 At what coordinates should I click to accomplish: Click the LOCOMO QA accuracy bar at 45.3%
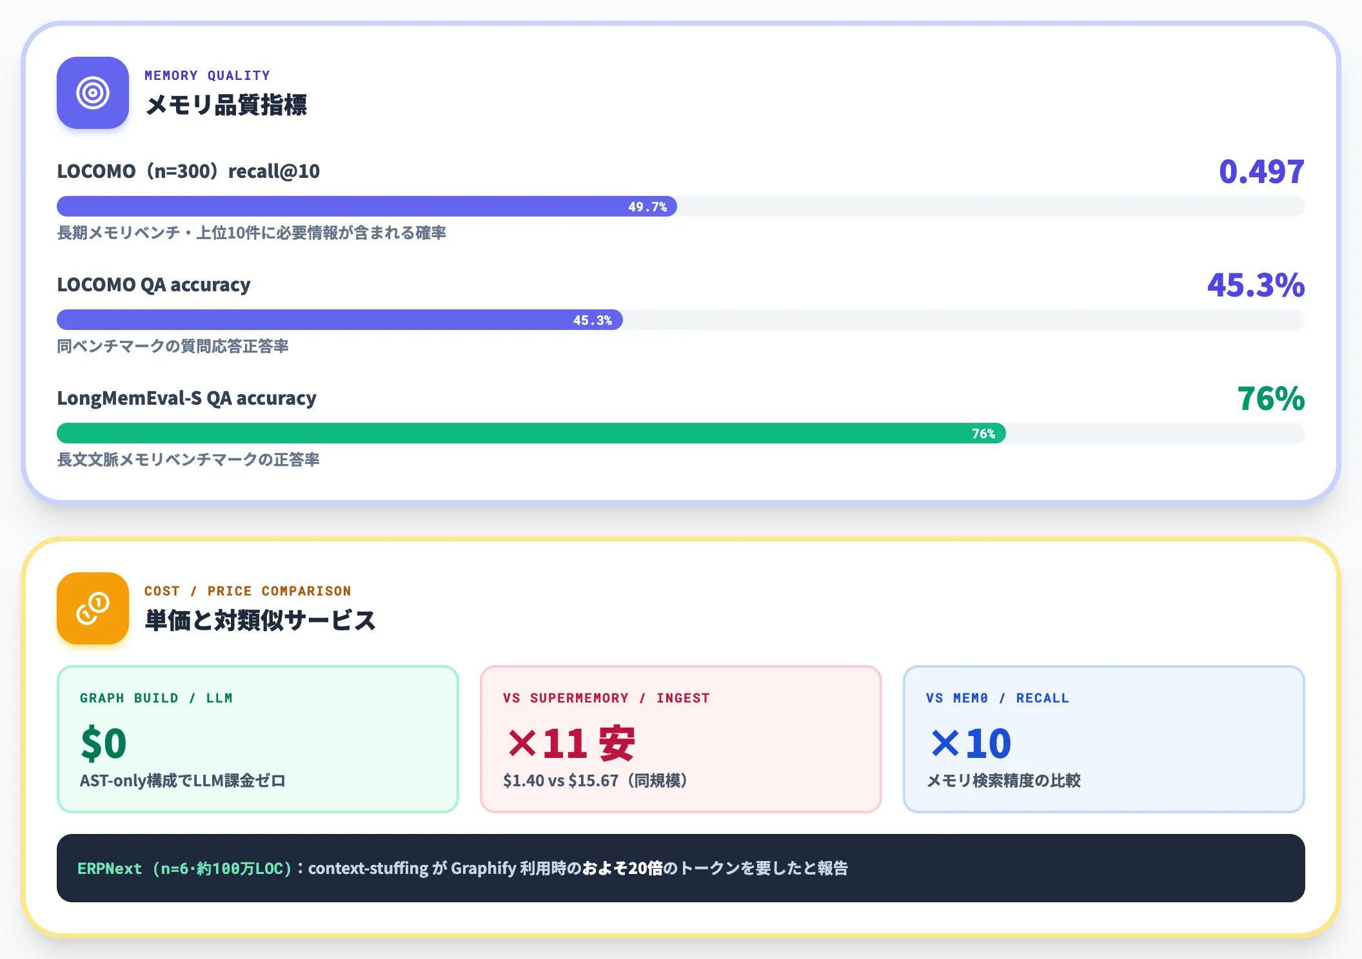340,320
